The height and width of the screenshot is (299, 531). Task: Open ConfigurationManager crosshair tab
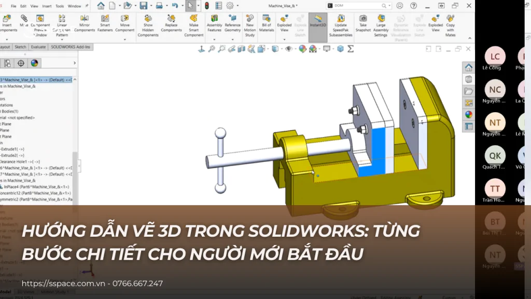(21, 63)
